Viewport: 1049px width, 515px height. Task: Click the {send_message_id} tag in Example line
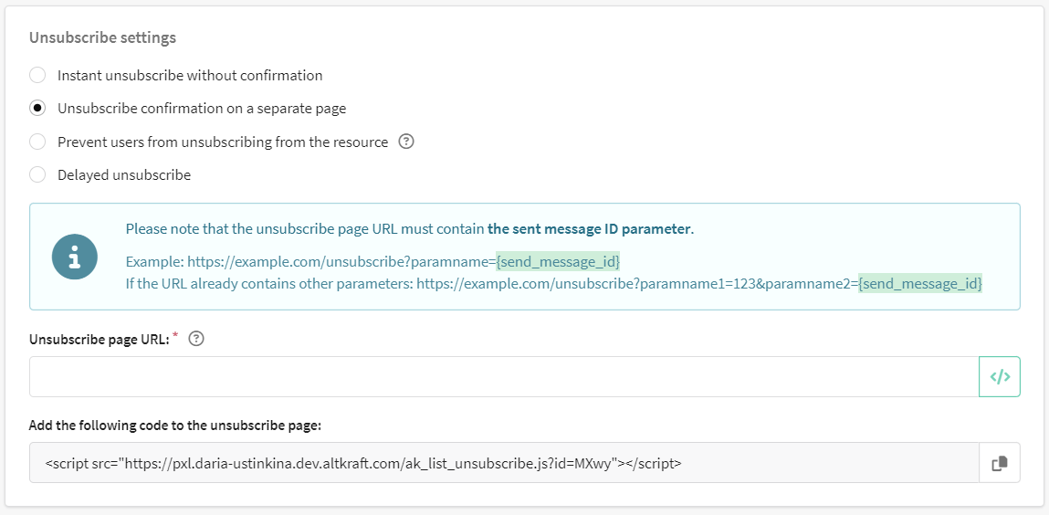pos(558,260)
